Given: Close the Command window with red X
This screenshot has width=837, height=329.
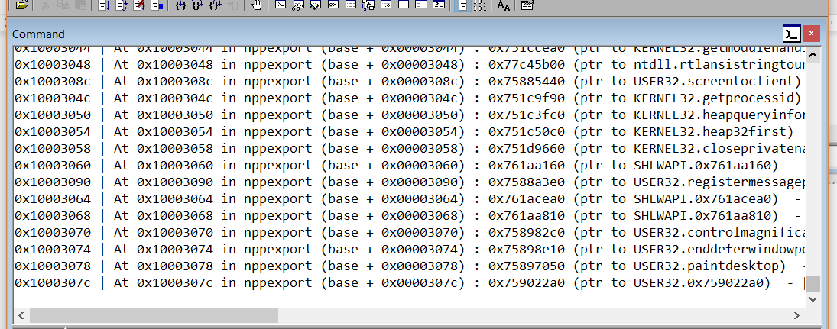Looking at the screenshot, I should (811, 34).
